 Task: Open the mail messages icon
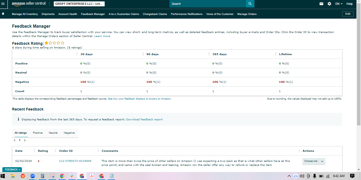tap(321, 4)
